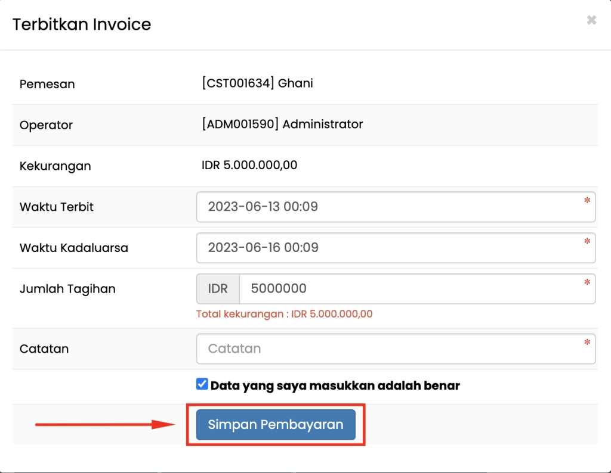The image size is (611, 473).
Task: Open the Waktu Kadaluarsa date field
Action: tap(388, 247)
